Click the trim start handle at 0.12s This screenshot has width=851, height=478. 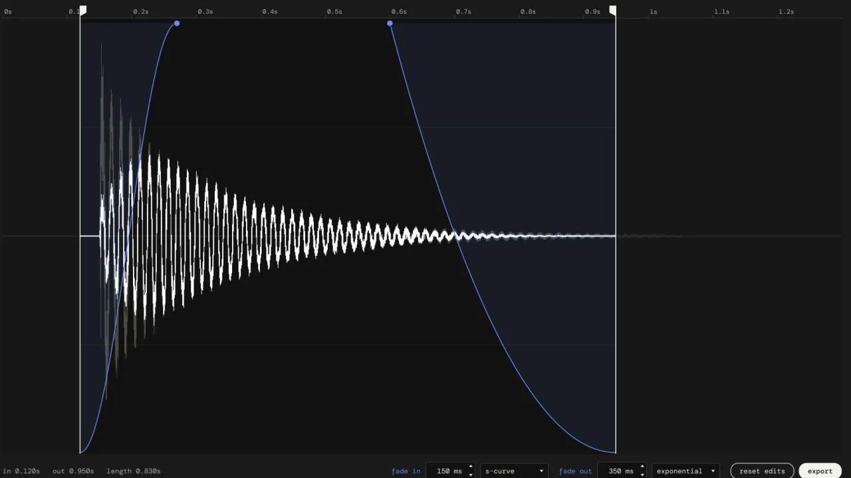pos(82,11)
